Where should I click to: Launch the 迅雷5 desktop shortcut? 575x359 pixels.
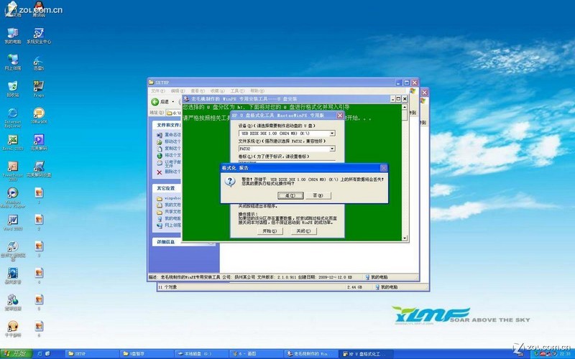[39, 62]
